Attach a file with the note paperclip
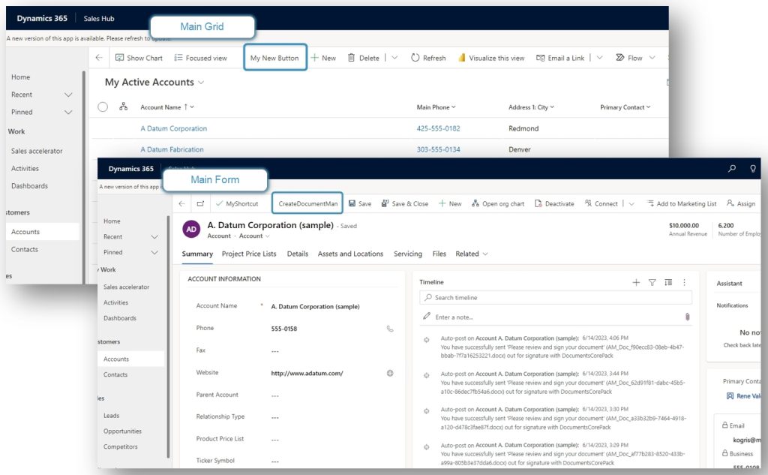768x475 pixels. coord(687,317)
